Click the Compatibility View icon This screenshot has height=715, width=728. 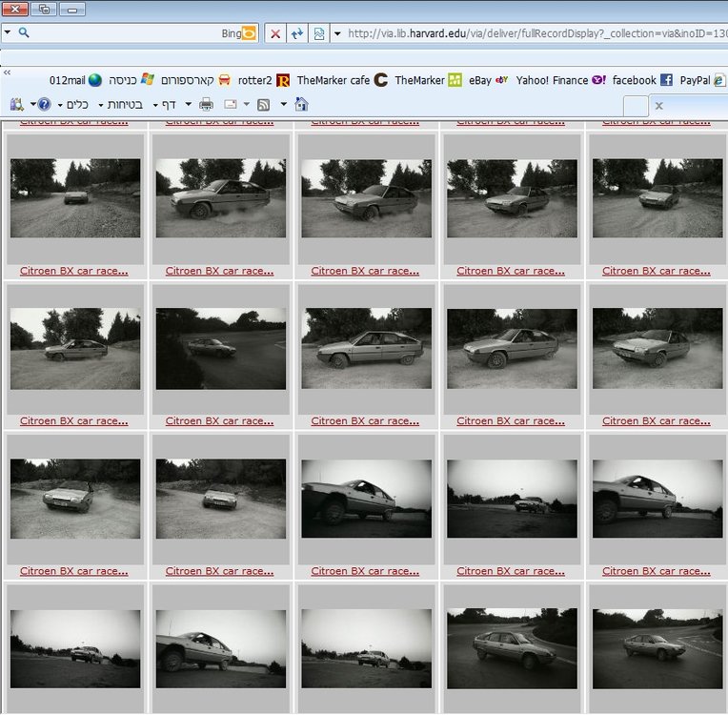319,33
